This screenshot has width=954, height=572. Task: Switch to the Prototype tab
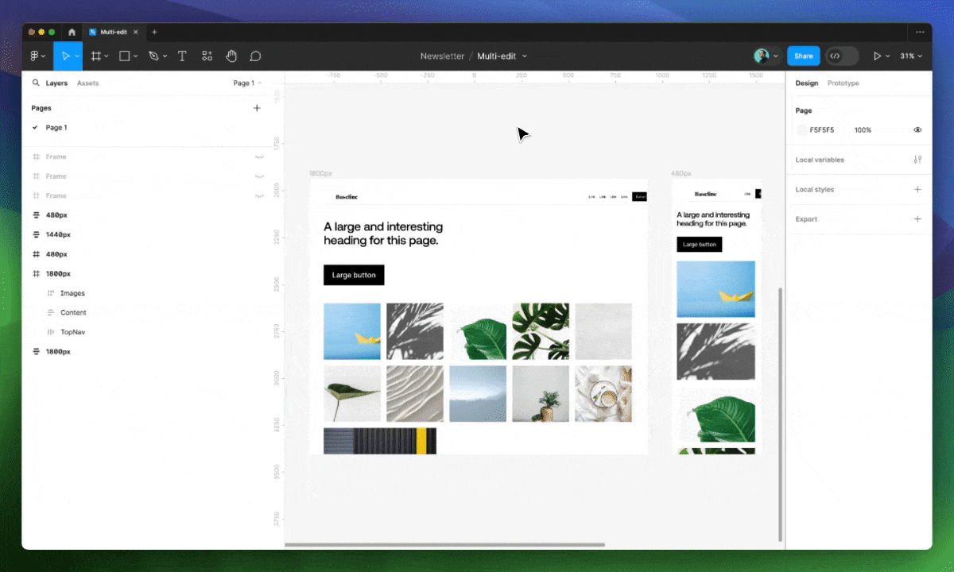pyautogui.click(x=843, y=83)
